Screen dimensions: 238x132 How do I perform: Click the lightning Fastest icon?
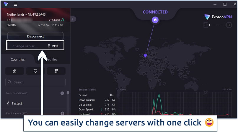click(x=8, y=103)
